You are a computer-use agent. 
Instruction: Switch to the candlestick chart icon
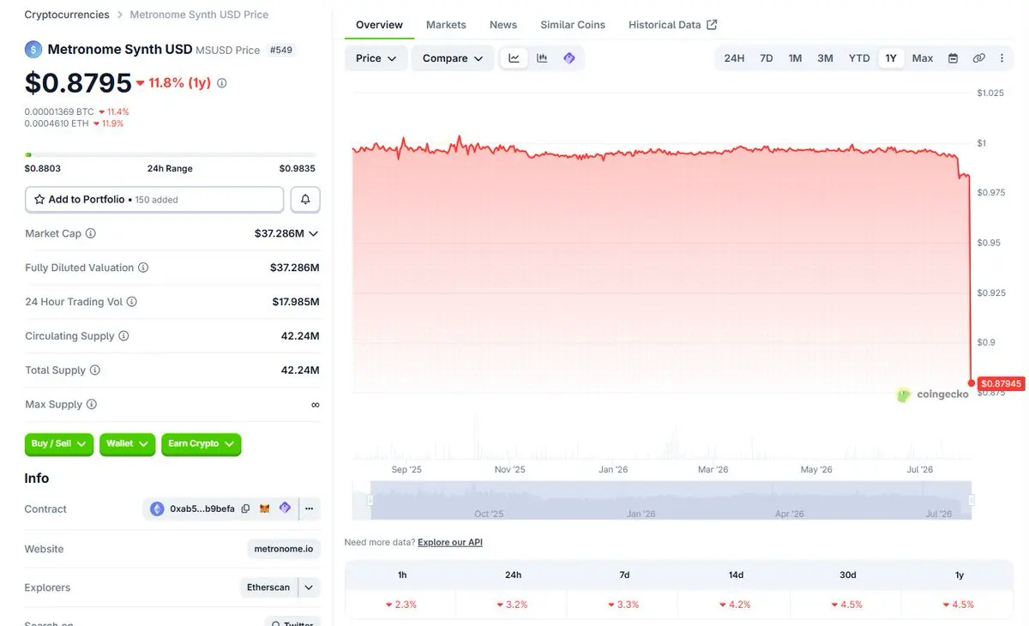click(x=542, y=58)
